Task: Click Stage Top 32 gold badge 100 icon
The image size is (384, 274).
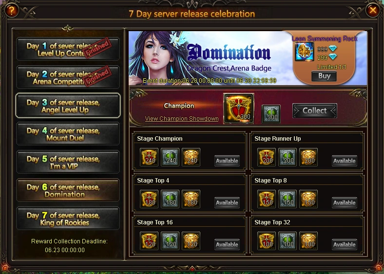Action: point(308,241)
